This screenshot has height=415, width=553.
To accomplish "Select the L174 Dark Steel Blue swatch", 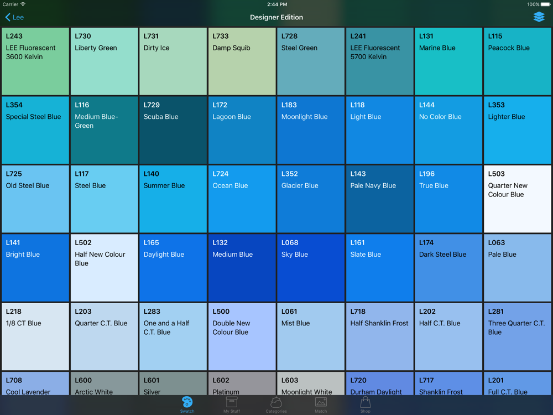I will click(448, 267).
